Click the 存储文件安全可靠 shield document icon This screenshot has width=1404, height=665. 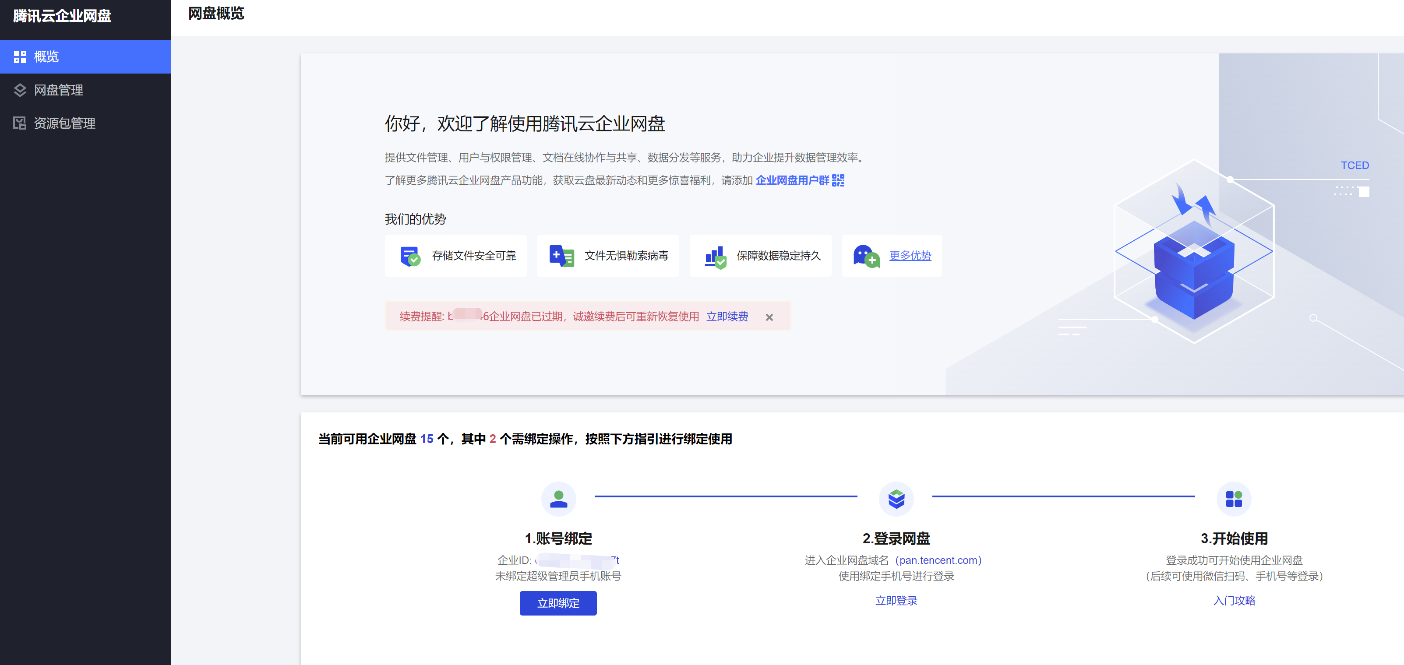coord(410,256)
